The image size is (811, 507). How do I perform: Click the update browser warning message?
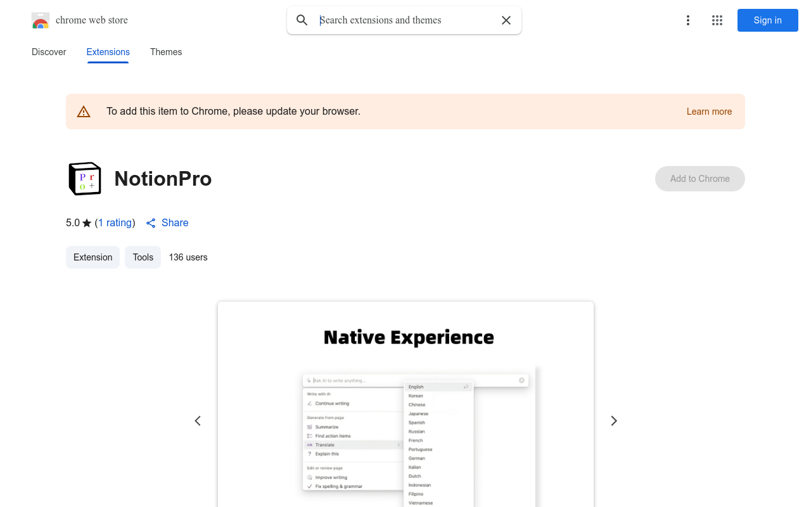click(233, 112)
